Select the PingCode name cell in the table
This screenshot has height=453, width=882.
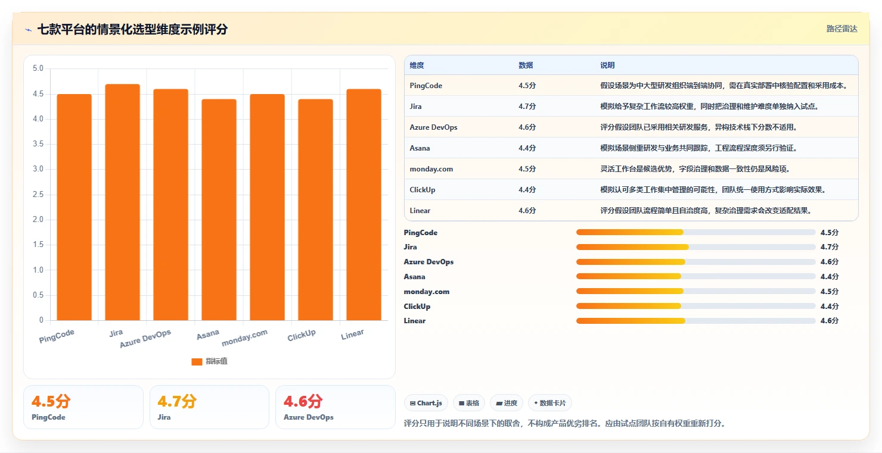pyautogui.click(x=426, y=86)
